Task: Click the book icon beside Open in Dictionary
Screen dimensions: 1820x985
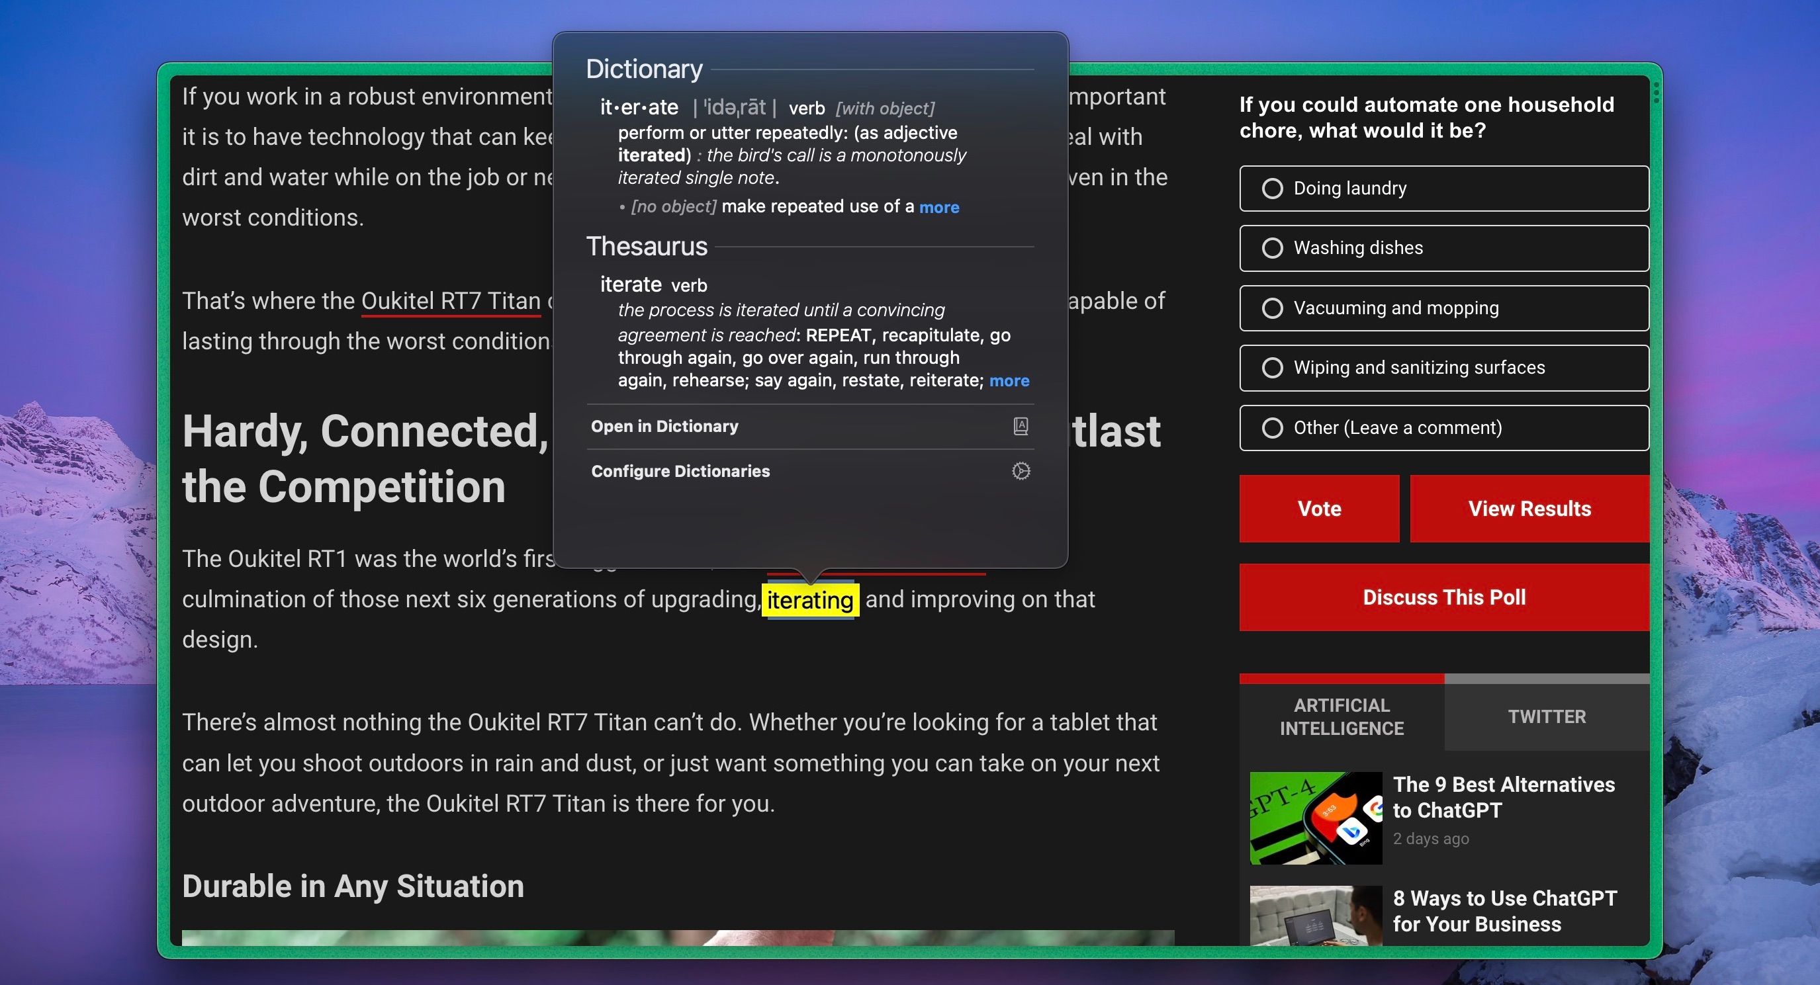Action: (x=1023, y=427)
